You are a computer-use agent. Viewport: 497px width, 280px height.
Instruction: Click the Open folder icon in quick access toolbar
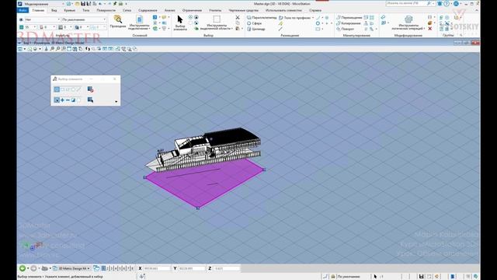click(x=78, y=4)
